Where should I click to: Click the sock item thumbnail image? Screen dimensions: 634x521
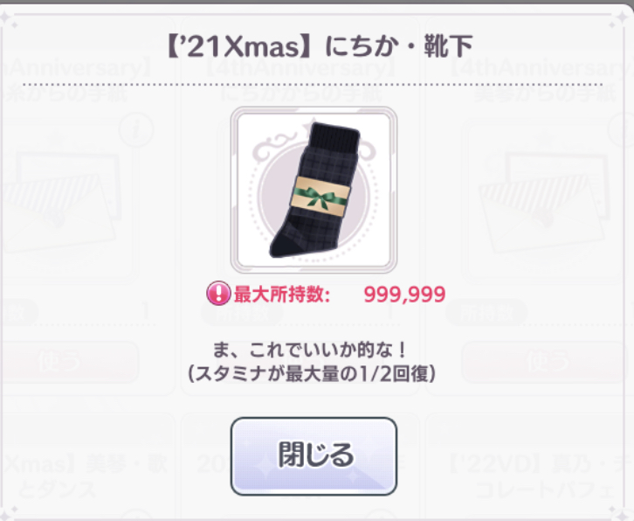click(314, 190)
